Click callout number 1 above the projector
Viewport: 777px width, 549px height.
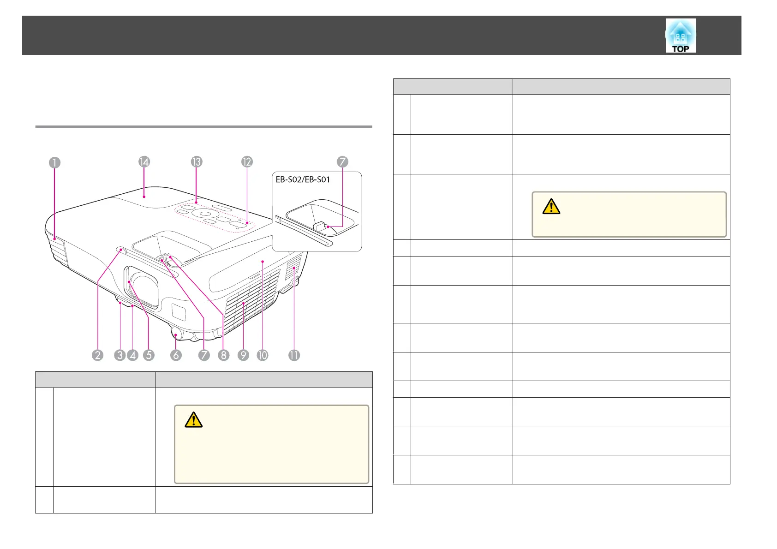[x=55, y=162]
